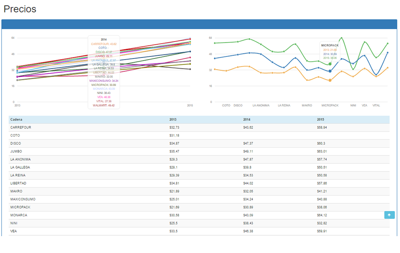
Task: Click the highlighted green MICROPACK 2015 point
Action: (x=330, y=64)
